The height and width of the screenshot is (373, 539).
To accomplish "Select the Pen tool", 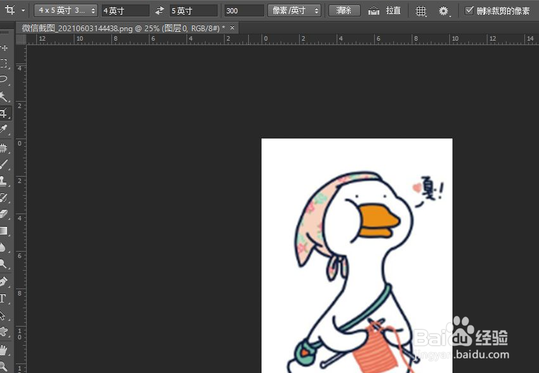I will pyautogui.click(x=3, y=282).
